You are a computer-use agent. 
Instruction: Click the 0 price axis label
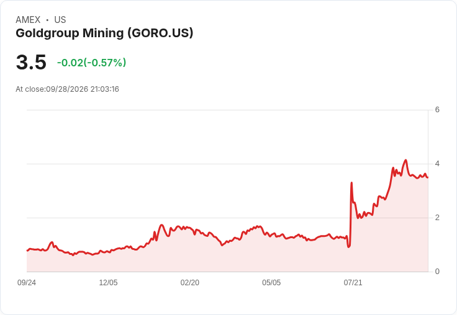437,272
